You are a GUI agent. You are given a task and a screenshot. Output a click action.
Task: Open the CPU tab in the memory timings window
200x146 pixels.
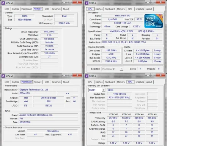coord(6,9)
